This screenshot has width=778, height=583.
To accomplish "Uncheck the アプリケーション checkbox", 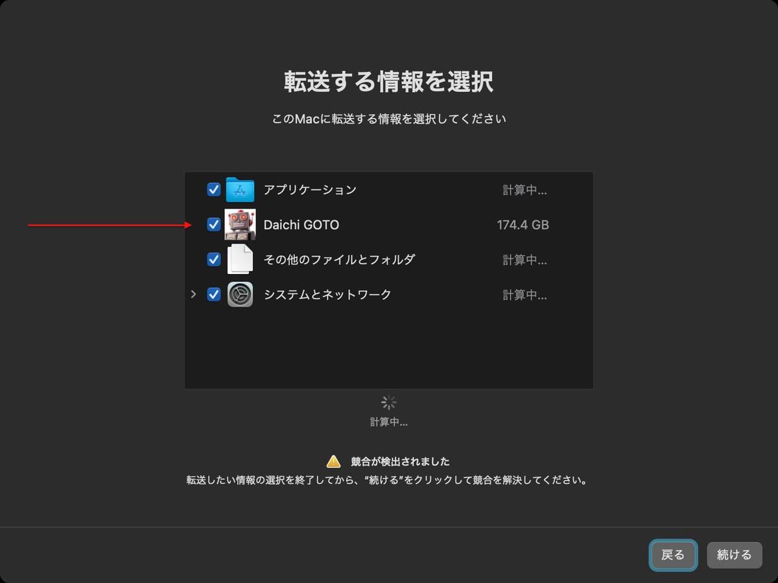I will click(214, 190).
